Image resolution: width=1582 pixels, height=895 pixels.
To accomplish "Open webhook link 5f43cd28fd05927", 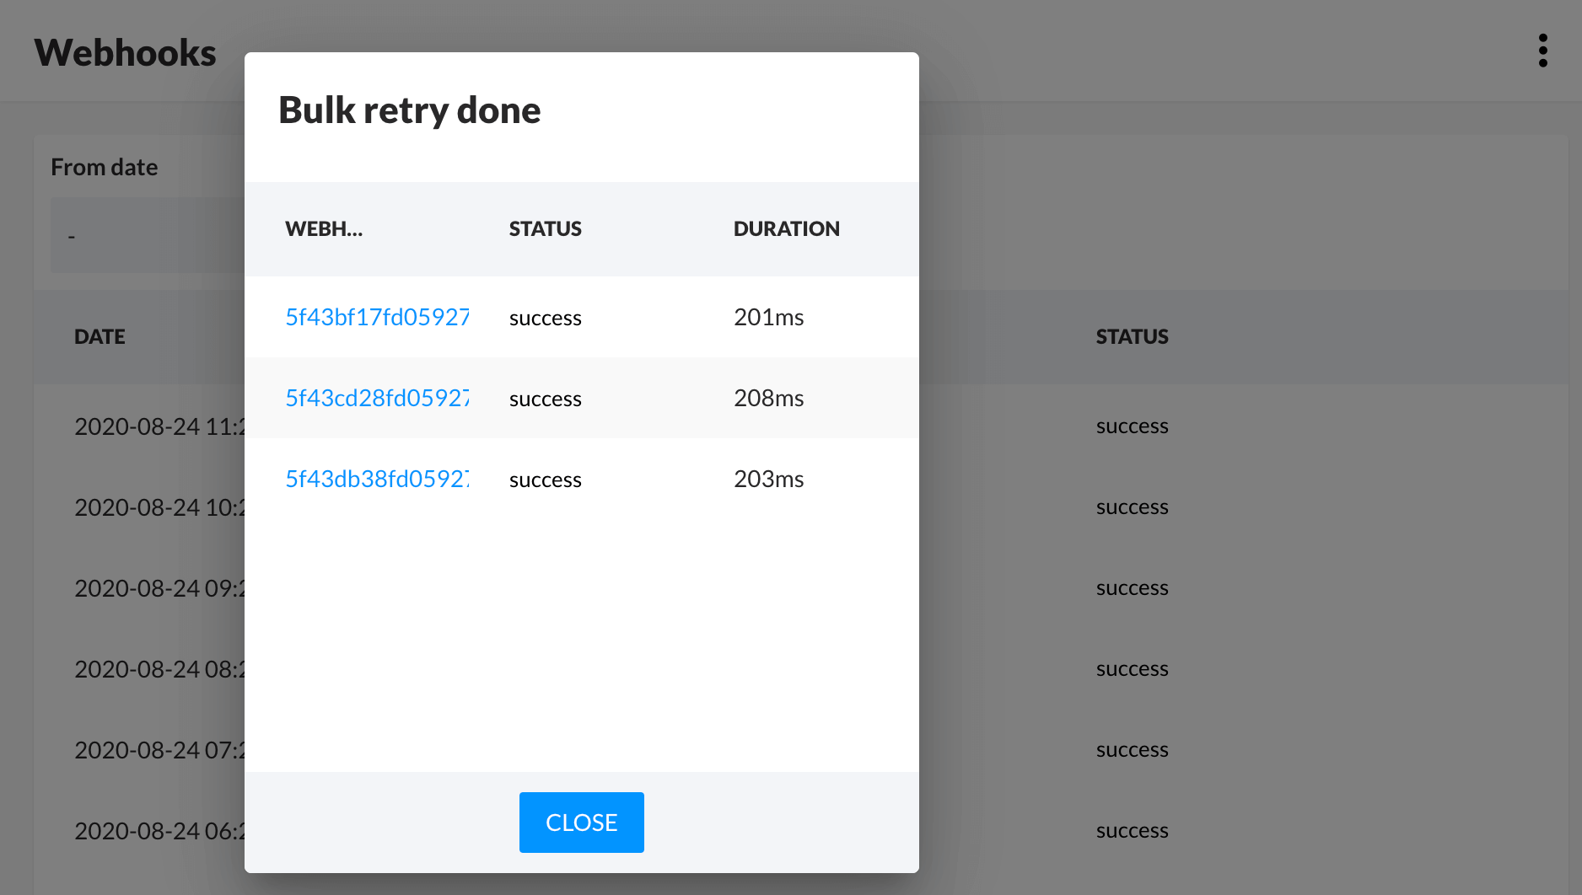I will (x=377, y=398).
